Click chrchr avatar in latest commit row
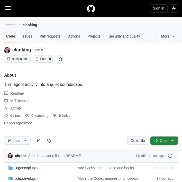The image size is (182, 182). (x=10, y=156)
